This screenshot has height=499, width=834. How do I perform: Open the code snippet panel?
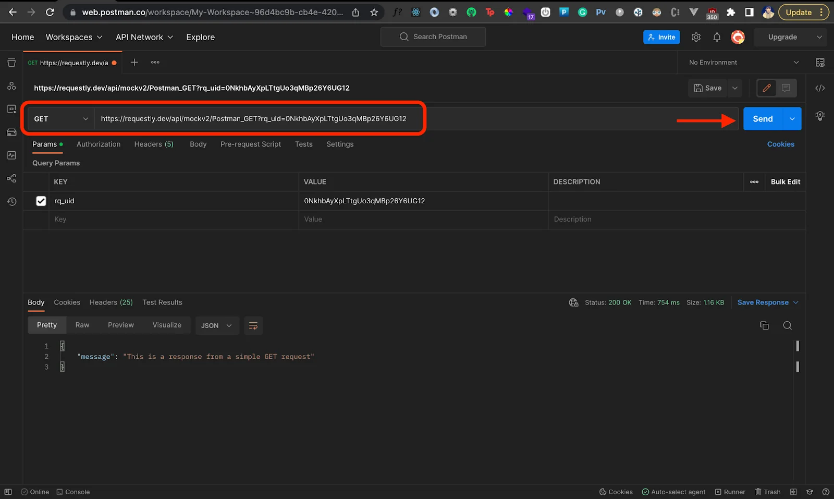click(820, 88)
